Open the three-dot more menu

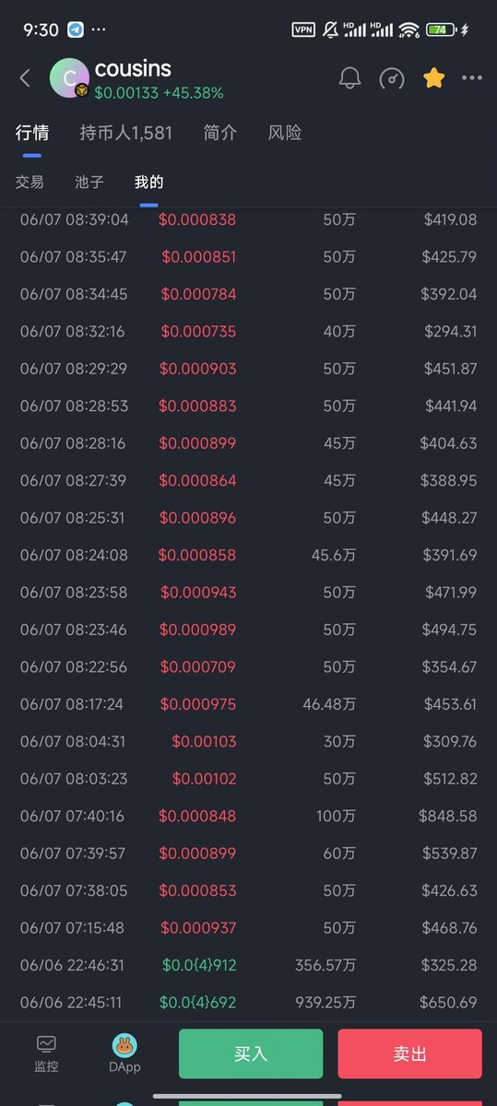point(472,78)
